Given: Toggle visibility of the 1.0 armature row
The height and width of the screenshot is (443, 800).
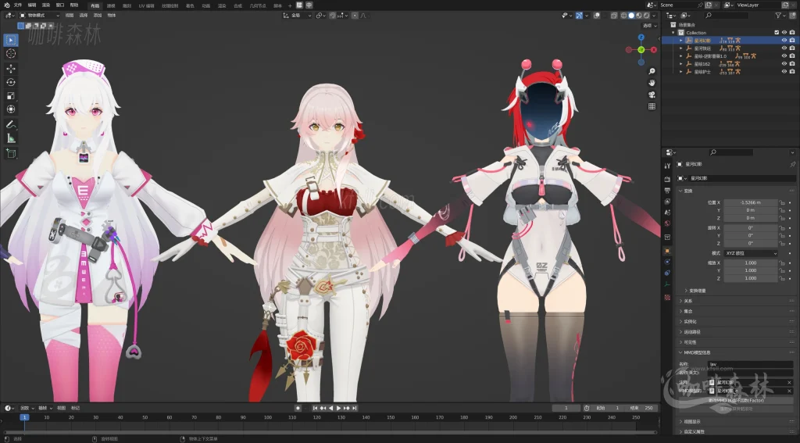Looking at the screenshot, I should 784,56.
